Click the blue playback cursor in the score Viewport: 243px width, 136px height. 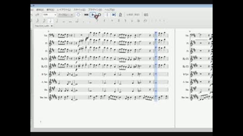pyautogui.click(x=156, y=66)
